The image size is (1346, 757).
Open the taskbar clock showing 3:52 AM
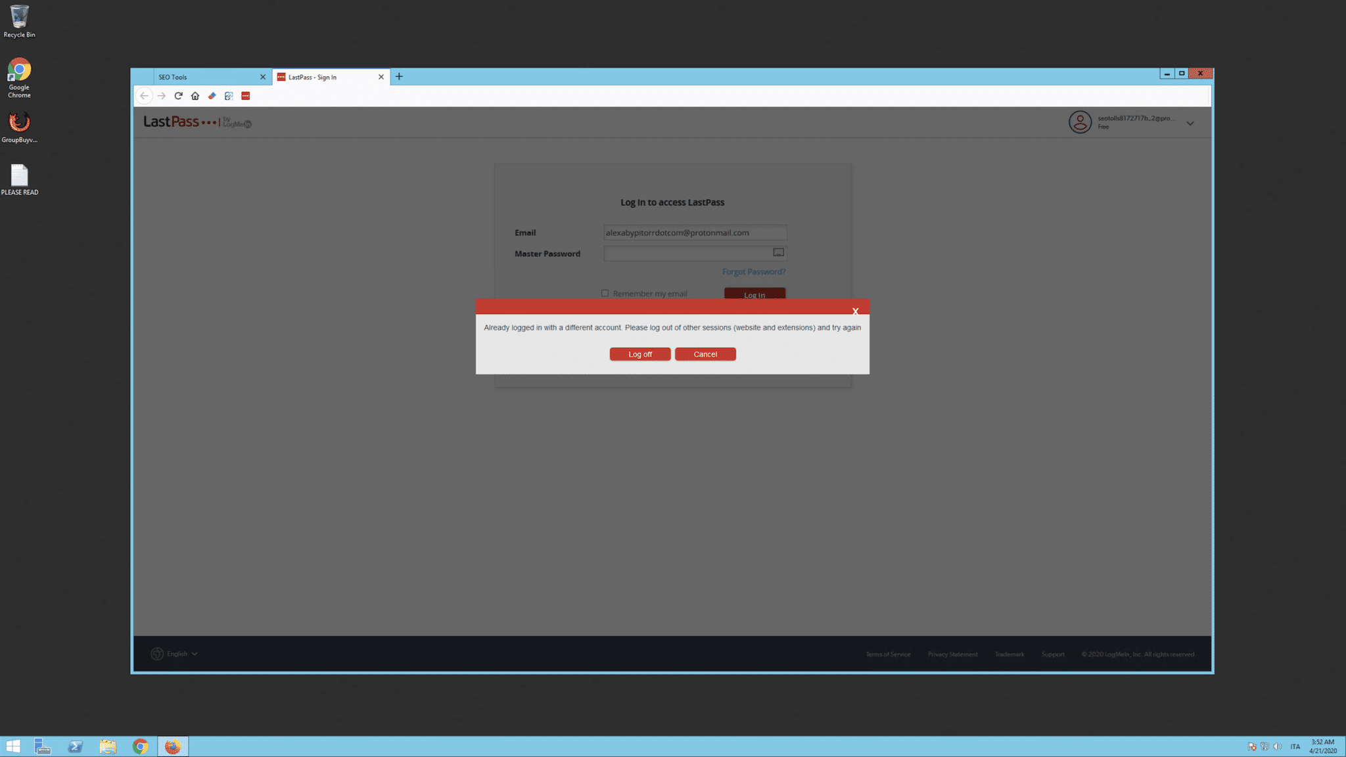1323,746
